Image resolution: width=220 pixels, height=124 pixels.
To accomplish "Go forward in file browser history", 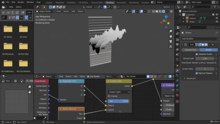I will point(8,13).
